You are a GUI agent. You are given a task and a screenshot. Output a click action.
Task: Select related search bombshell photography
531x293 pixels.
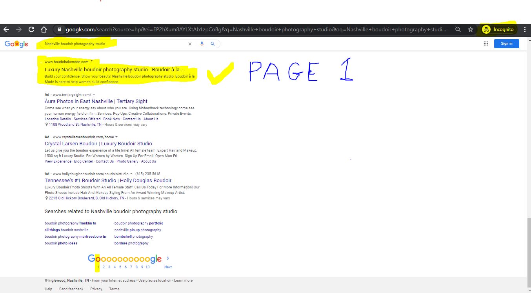[x=134, y=237]
